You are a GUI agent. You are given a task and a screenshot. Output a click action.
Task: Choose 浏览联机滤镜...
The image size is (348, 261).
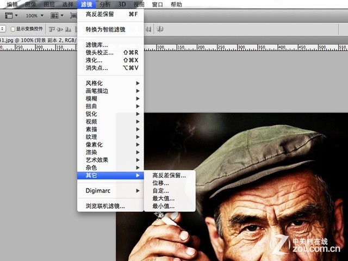coord(110,206)
